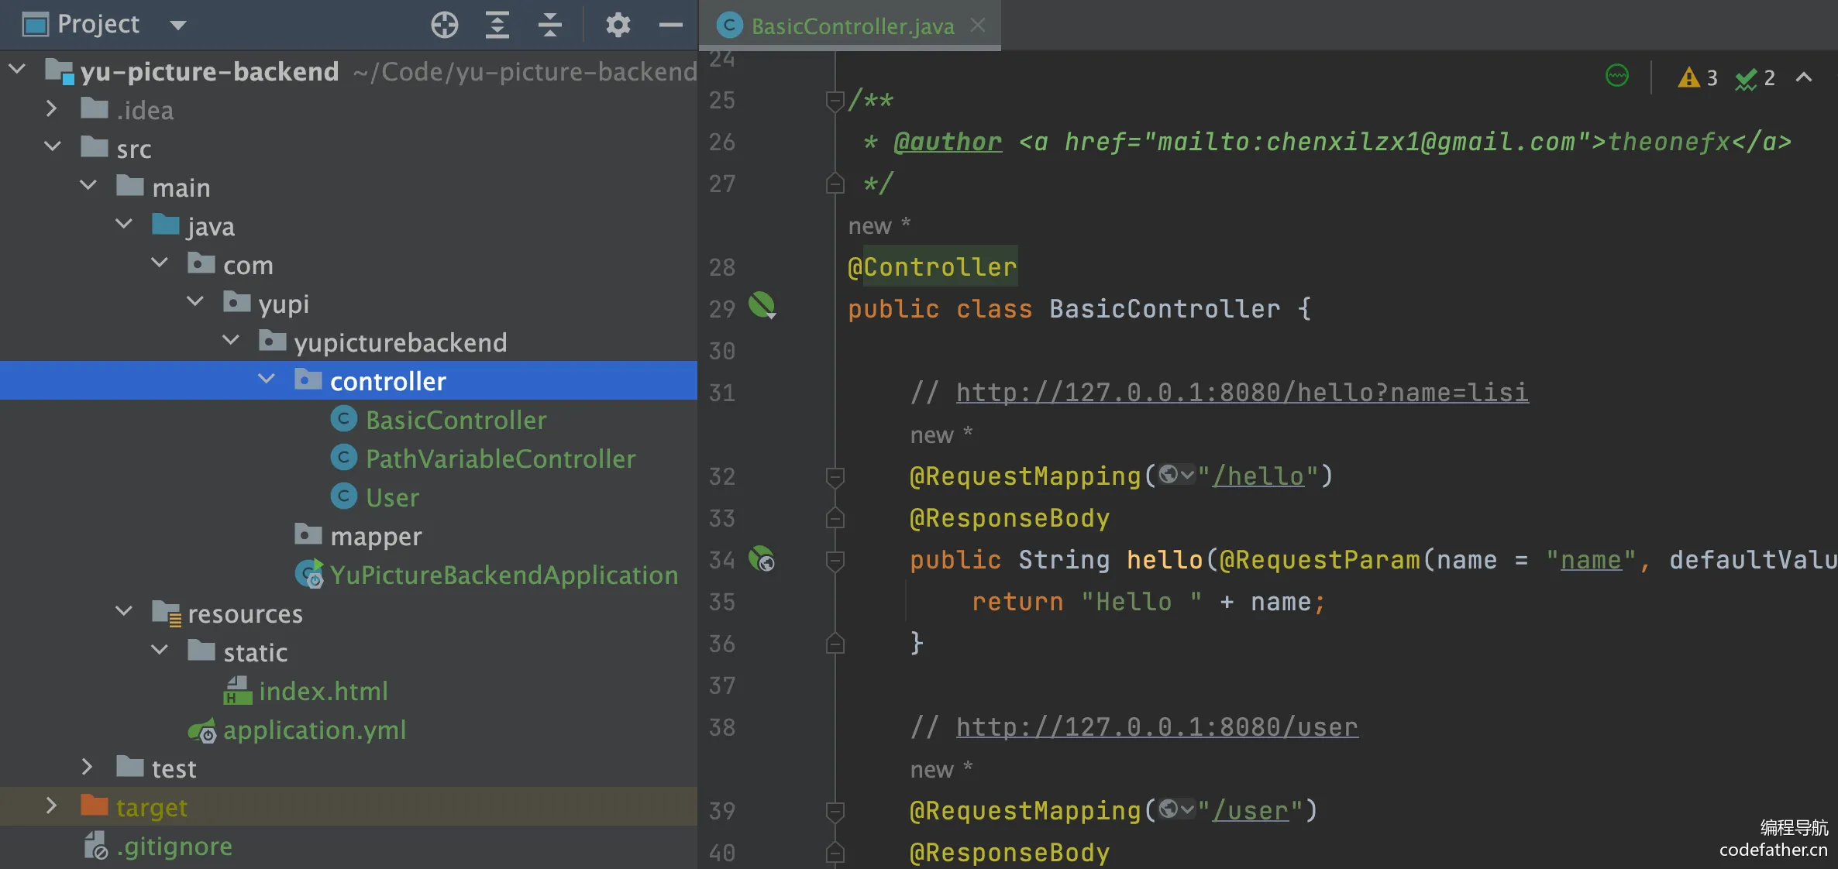Screen dimensions: 1838x869
Task: Open PathVariableController class
Action: 501,459
